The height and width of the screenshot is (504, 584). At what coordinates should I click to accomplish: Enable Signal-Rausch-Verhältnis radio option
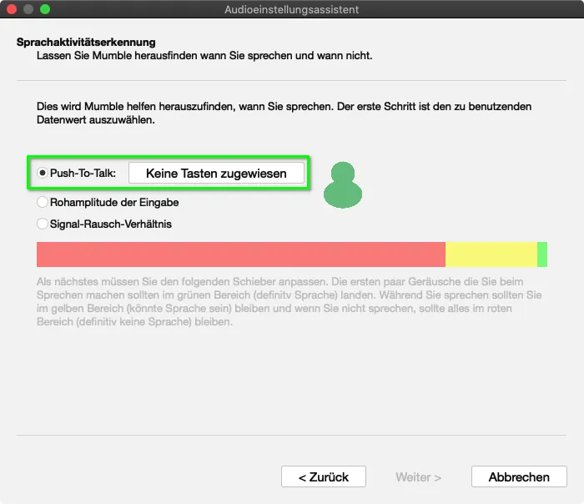coord(43,224)
